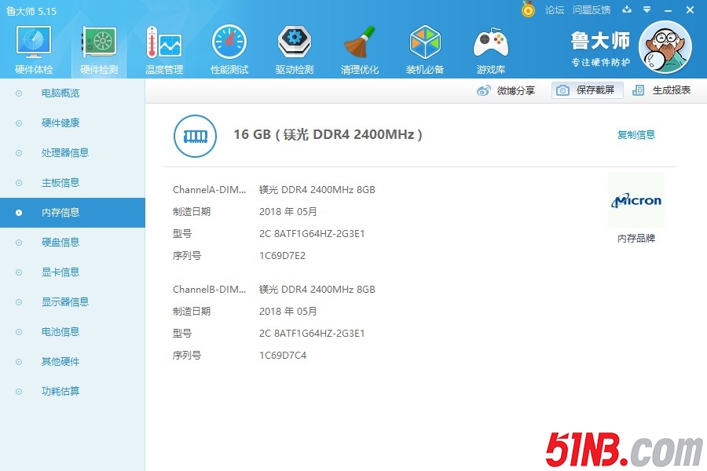Viewport: 707px width, 471px height.
Task: Go to 显卡信息 in the sidebar
Action: (x=60, y=272)
